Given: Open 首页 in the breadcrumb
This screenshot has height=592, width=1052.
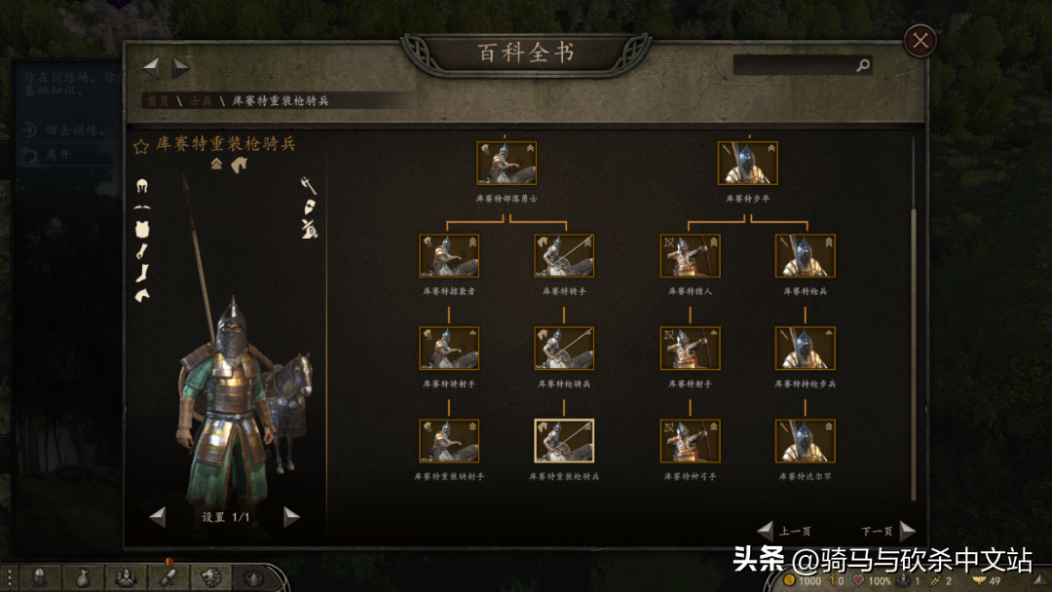Looking at the screenshot, I should (x=158, y=100).
